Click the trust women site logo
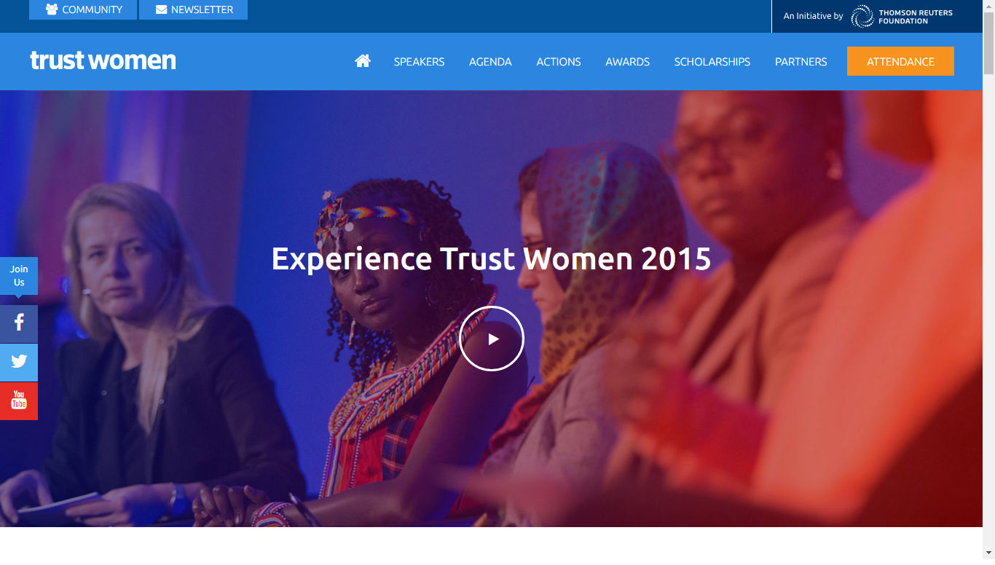Viewport: 995px width, 565px height. pos(103,60)
